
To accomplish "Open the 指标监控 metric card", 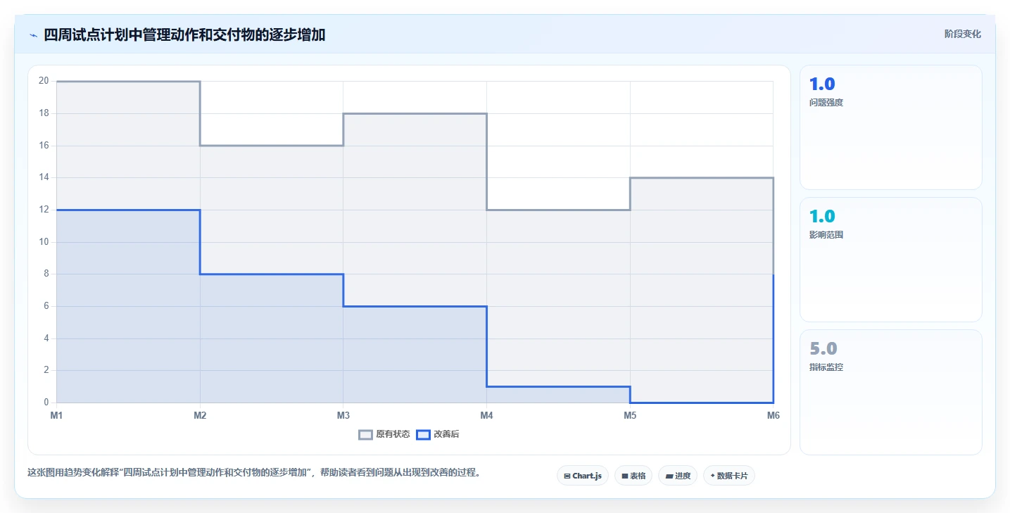I will 891,392.
